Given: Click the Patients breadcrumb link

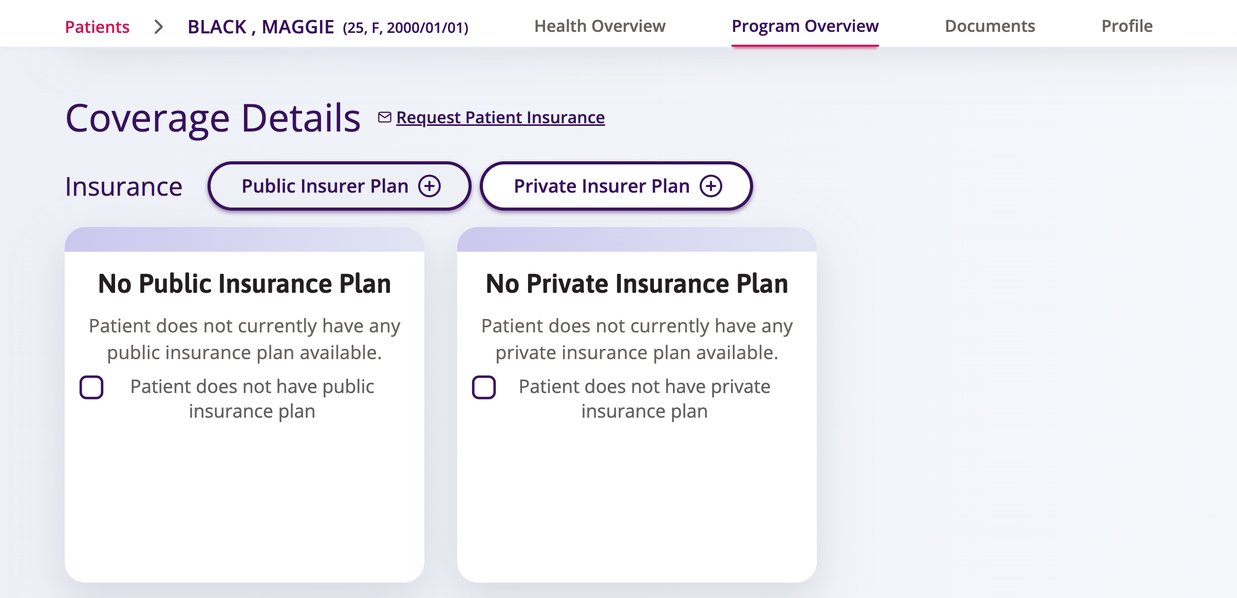Looking at the screenshot, I should [x=97, y=27].
